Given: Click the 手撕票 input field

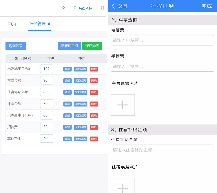Looking at the screenshot, I should coord(162,66).
